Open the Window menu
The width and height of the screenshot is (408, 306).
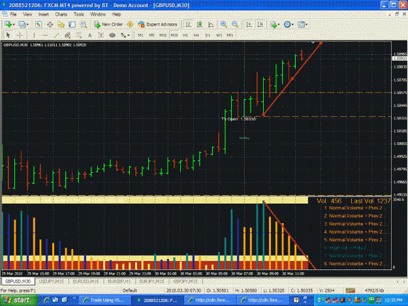98,14
